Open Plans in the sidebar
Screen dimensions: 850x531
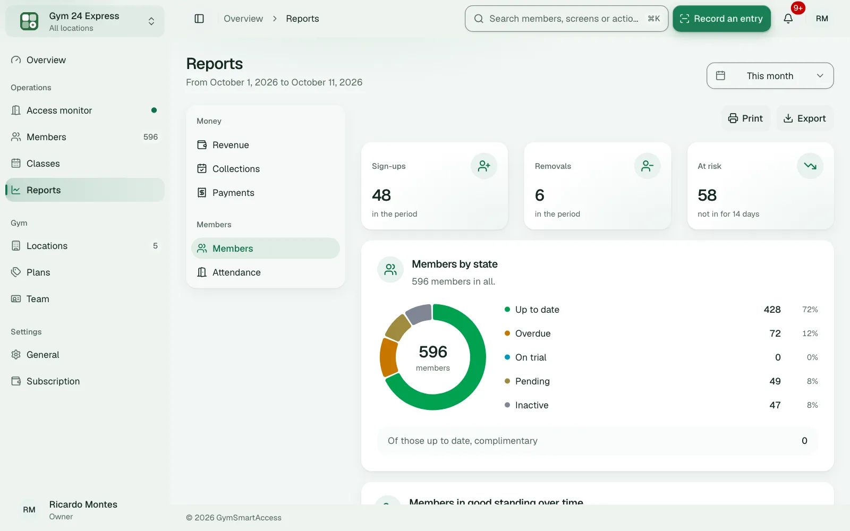coord(85,272)
